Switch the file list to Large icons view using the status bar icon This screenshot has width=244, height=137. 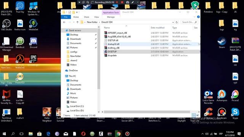(198, 115)
